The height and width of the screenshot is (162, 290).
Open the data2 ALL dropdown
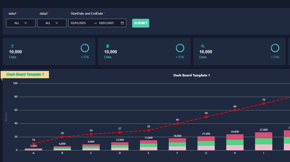point(52,23)
